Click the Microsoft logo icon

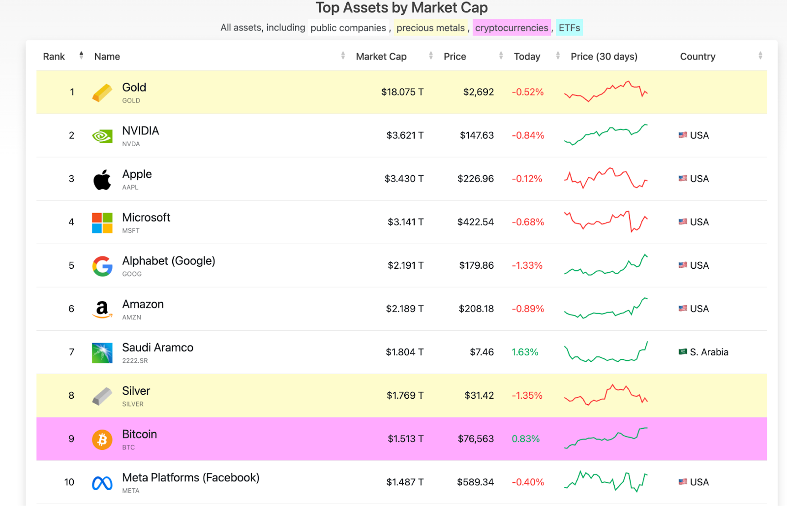[x=102, y=222]
